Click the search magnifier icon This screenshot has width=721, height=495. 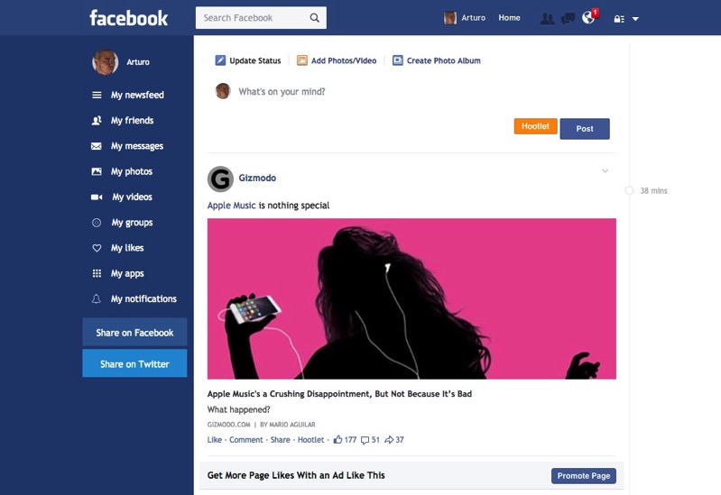tap(315, 18)
